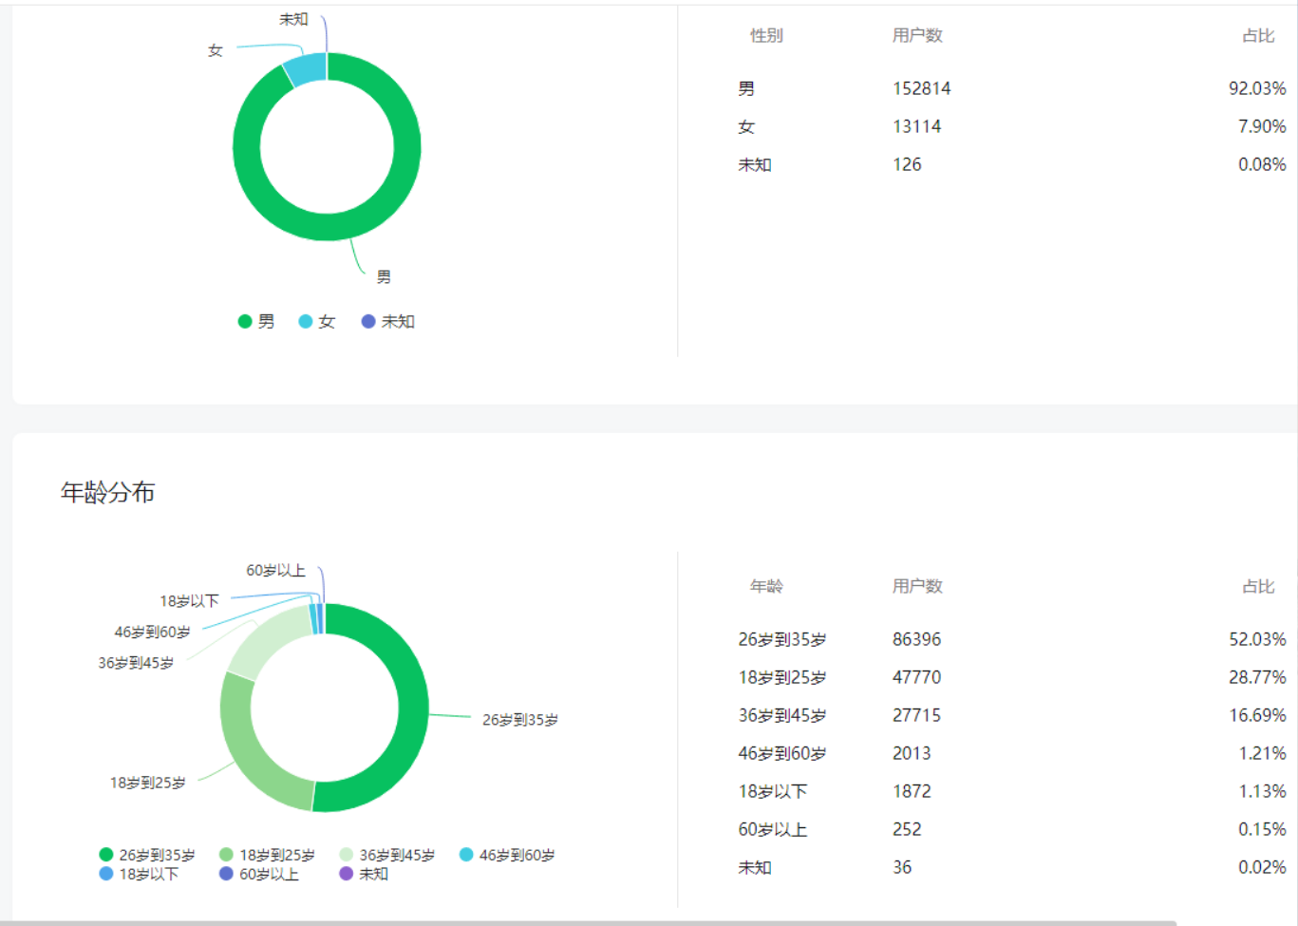1298x926 pixels.
Task: Select the value 126 in gender table
Action: pos(907,164)
